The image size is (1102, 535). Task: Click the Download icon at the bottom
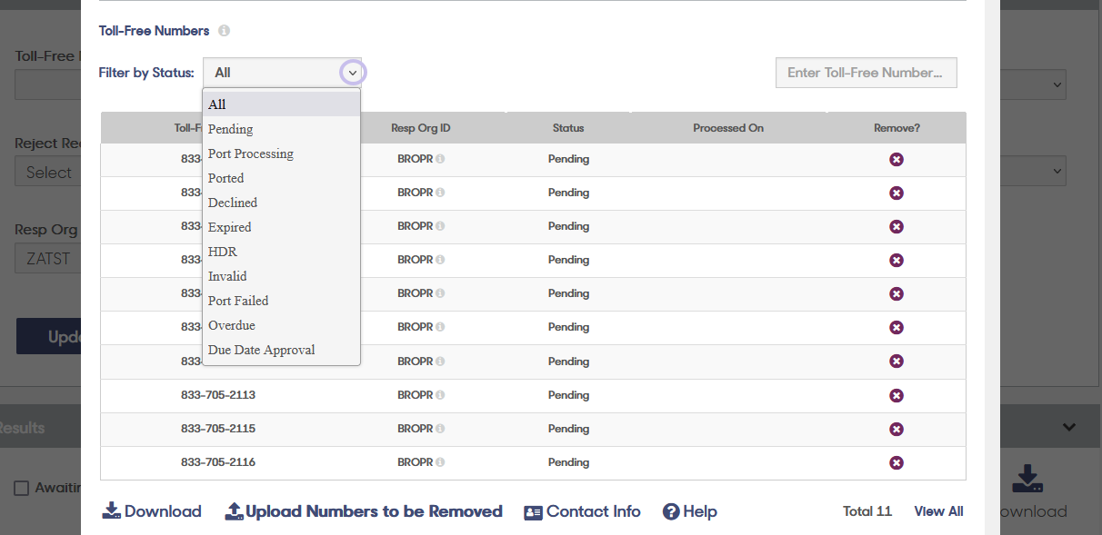click(109, 510)
